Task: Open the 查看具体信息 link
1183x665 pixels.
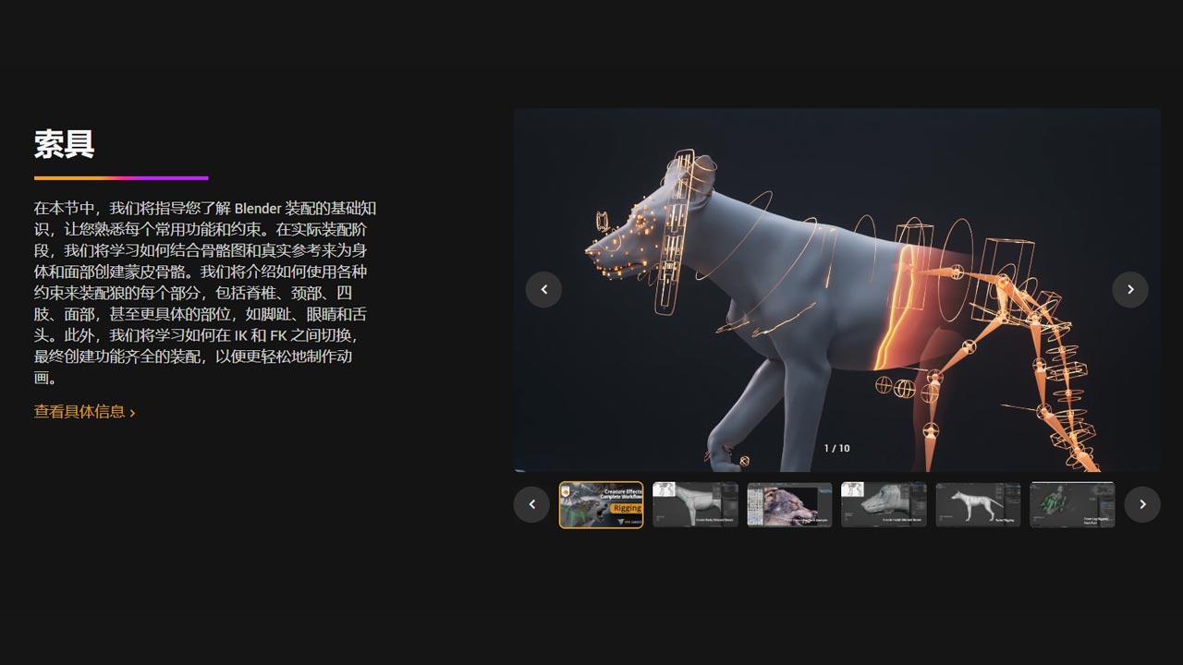Action: coord(85,412)
